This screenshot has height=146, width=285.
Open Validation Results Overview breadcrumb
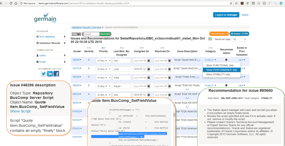[x=86, y=27]
